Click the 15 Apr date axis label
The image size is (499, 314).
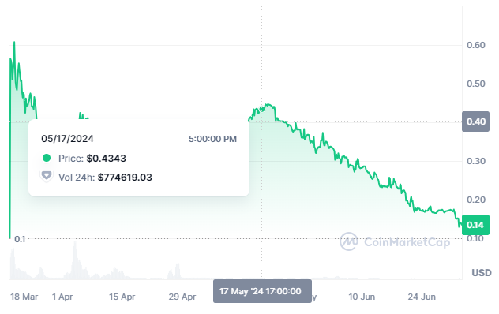click(122, 297)
